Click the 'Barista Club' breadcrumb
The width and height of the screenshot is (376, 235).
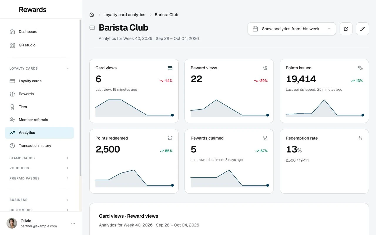(167, 15)
